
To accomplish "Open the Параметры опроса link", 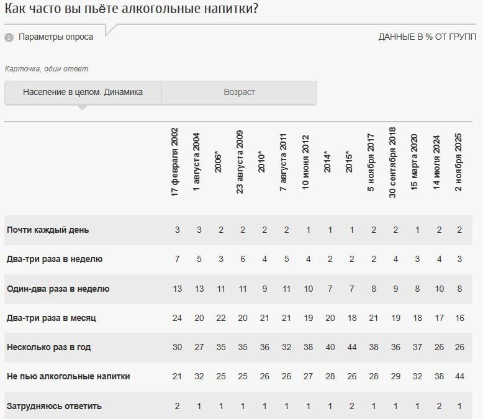I will click(56, 37).
